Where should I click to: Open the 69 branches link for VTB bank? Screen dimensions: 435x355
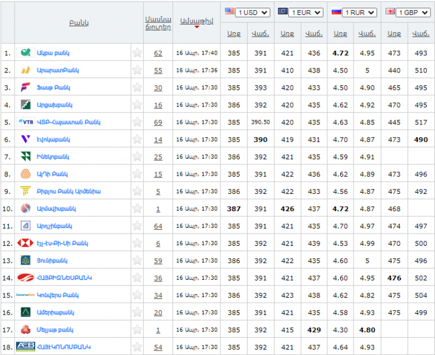[158, 123]
